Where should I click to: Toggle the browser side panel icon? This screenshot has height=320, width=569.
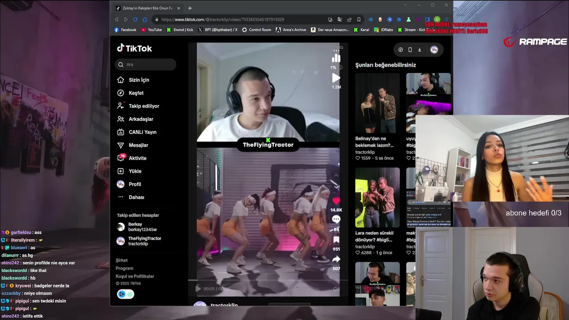427,20
